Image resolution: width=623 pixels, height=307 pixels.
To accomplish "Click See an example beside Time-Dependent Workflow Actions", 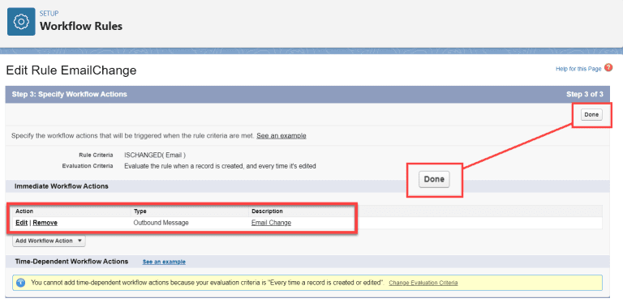I will [164, 262].
